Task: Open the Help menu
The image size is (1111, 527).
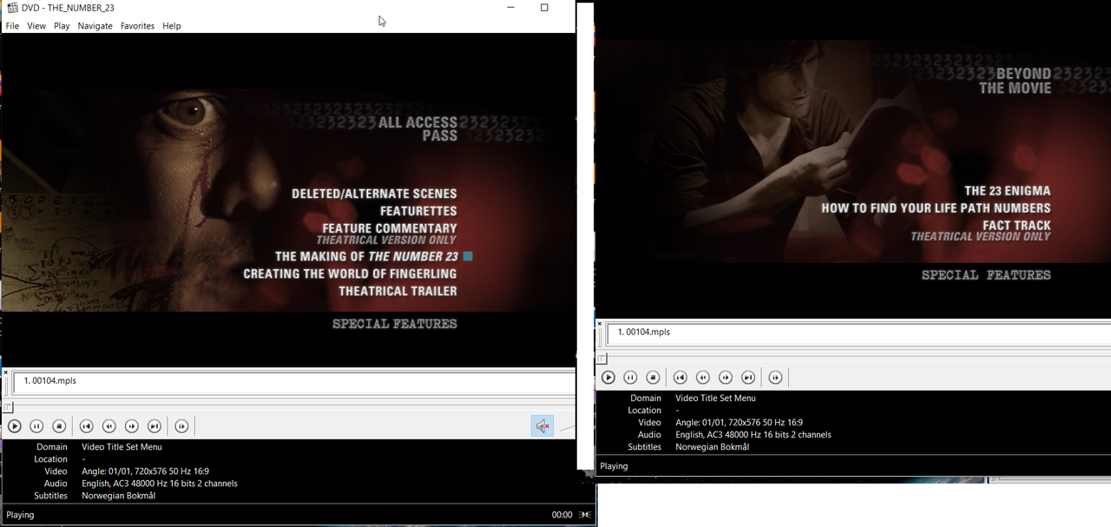Action: click(x=172, y=26)
